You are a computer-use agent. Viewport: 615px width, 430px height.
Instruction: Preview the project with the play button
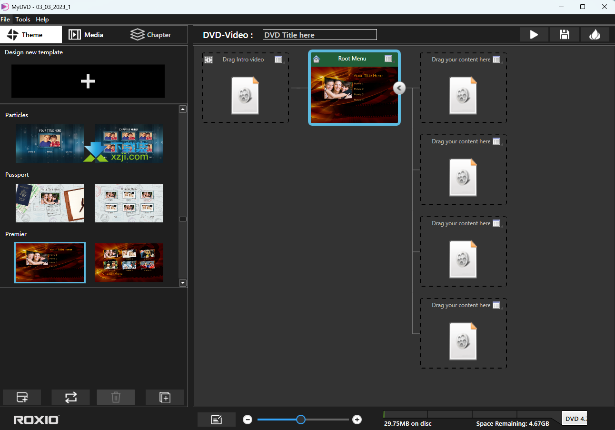pyautogui.click(x=534, y=35)
